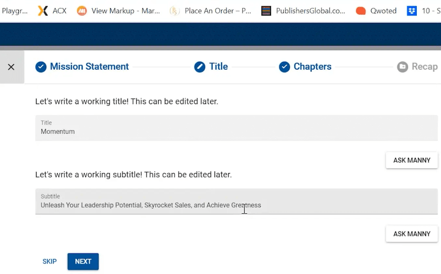
Task: Click the Title step pencil icon
Action: tap(200, 67)
